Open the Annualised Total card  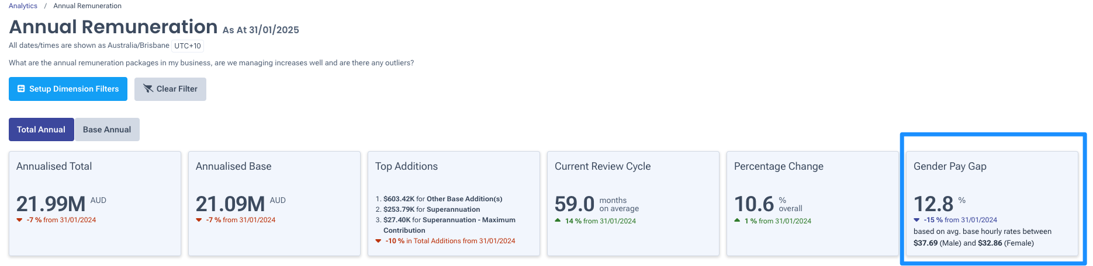point(95,204)
